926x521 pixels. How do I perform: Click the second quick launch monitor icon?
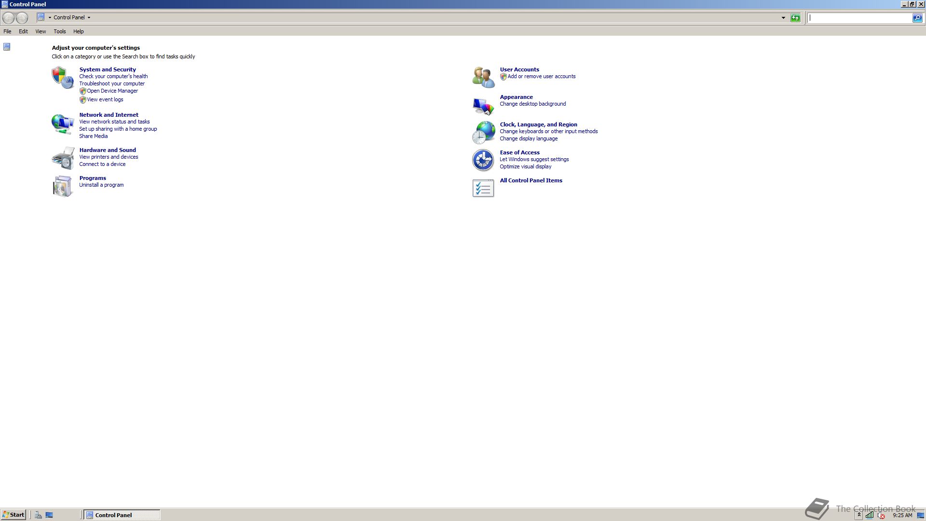[x=49, y=515]
